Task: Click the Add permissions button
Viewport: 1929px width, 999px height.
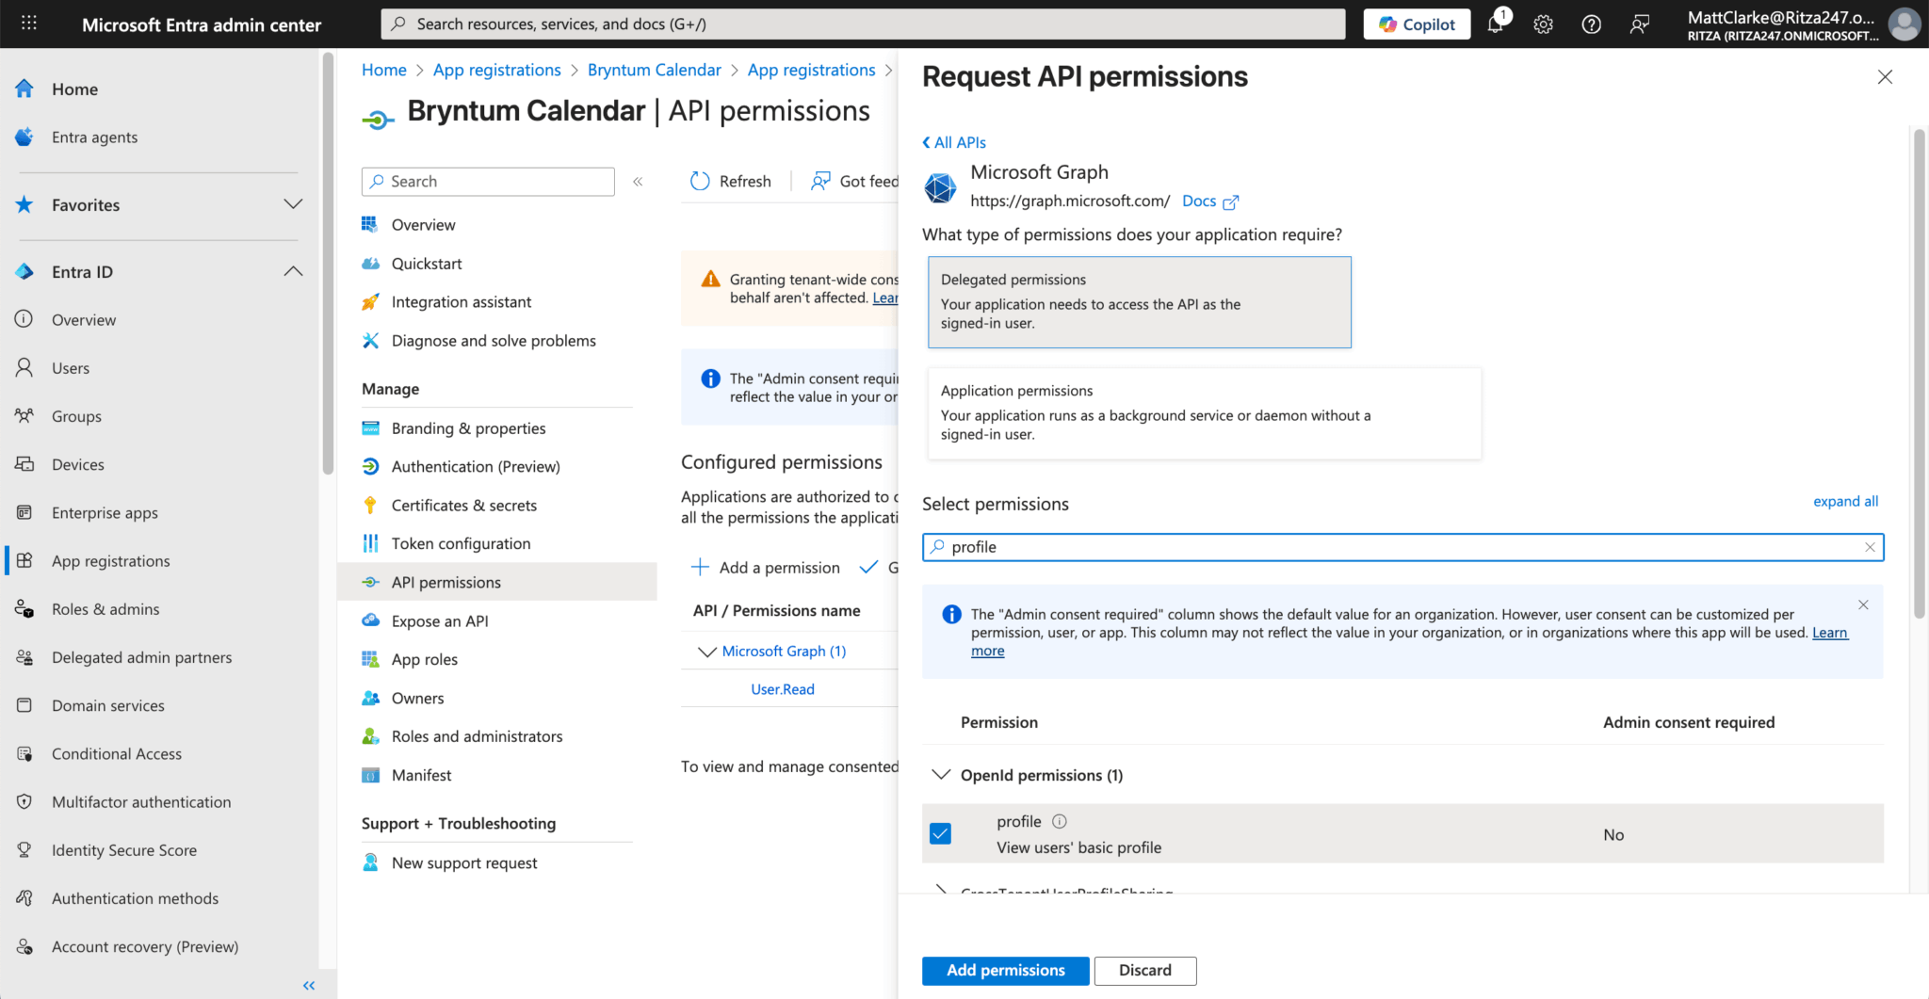Action: tap(1005, 971)
